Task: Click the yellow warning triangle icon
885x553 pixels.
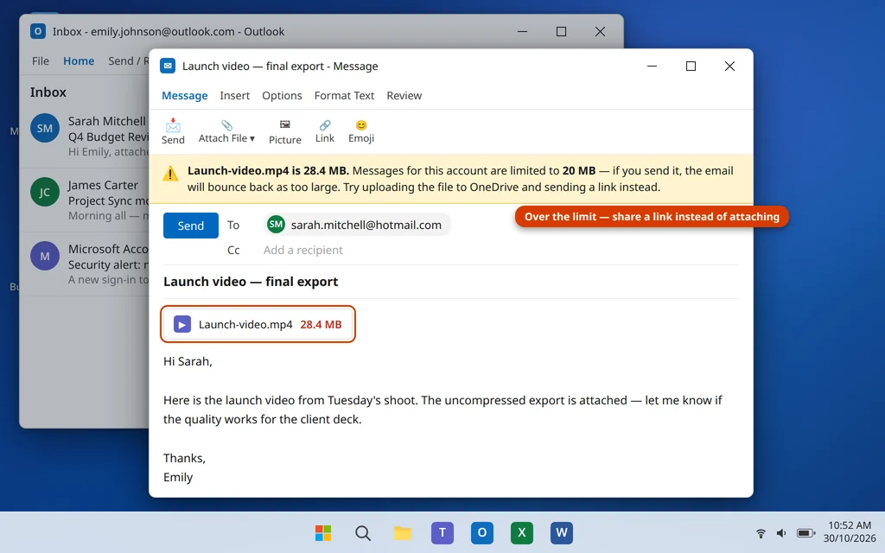Action: (x=170, y=174)
